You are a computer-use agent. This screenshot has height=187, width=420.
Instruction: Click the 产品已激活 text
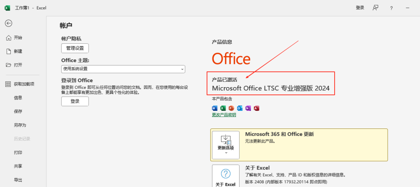224,80
